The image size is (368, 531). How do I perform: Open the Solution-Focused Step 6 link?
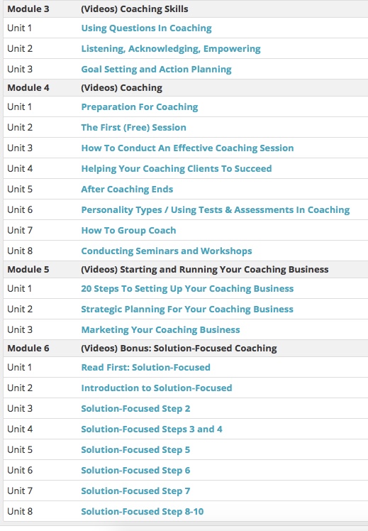[135, 471]
